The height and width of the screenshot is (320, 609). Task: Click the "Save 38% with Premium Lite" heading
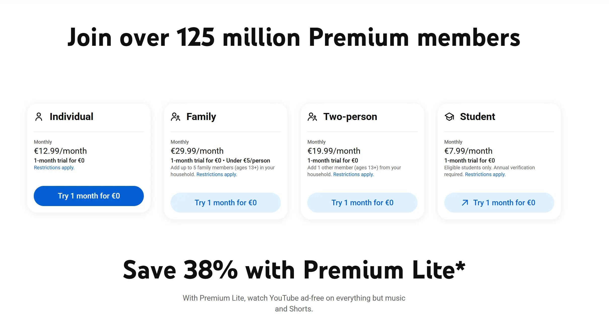(x=294, y=270)
